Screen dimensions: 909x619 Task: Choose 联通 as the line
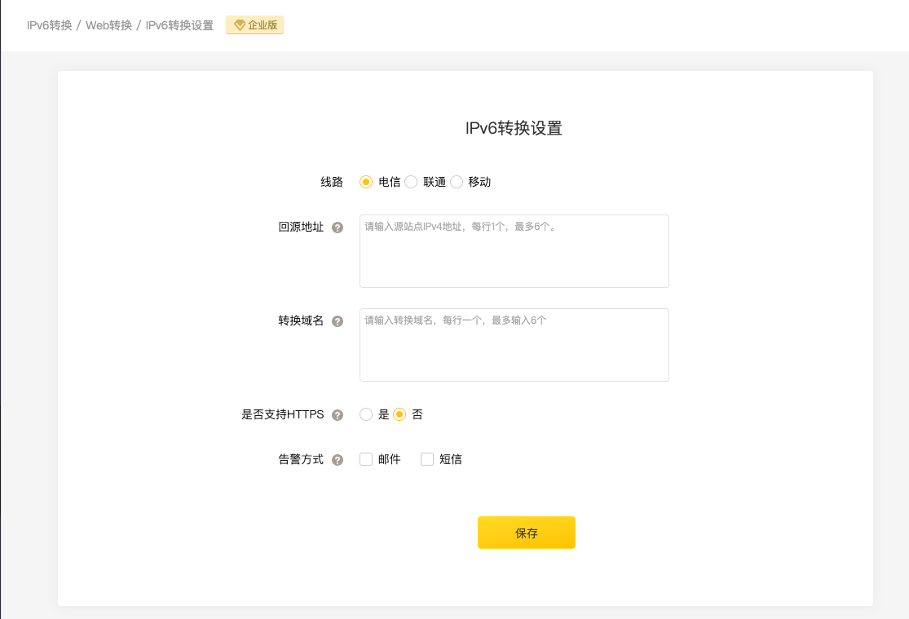411,182
